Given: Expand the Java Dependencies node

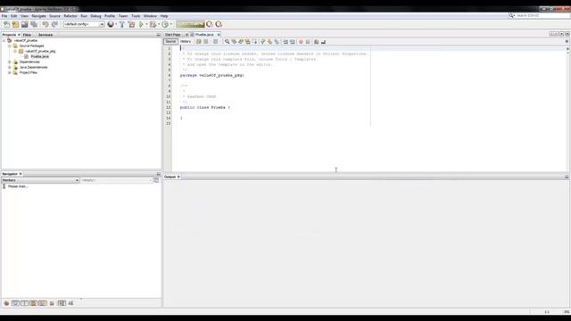Looking at the screenshot, I should pos(10,68).
